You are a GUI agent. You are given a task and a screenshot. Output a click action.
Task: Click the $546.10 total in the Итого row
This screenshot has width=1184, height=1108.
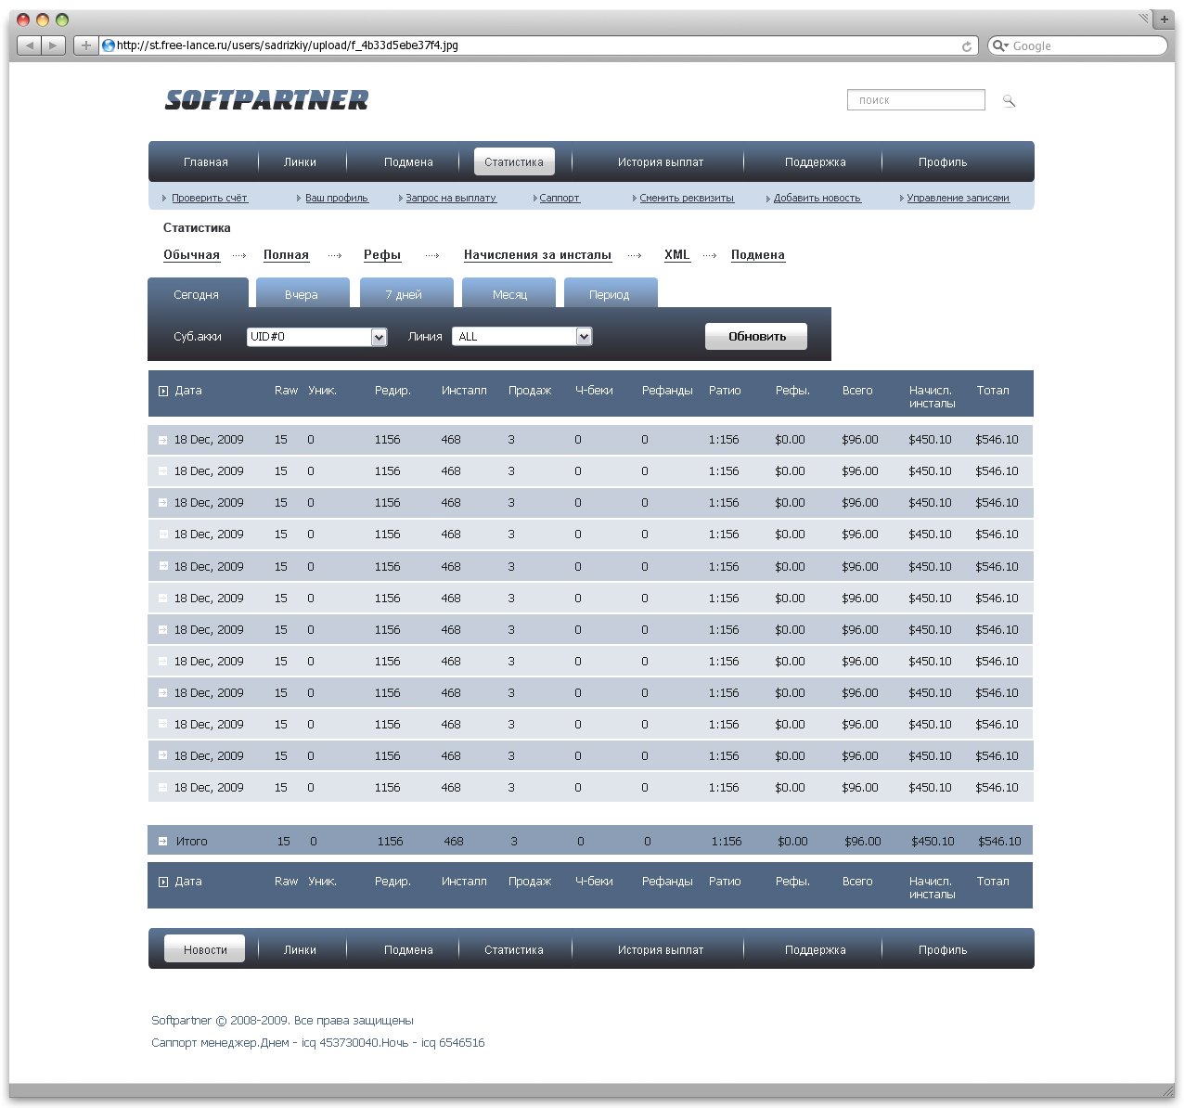999,842
